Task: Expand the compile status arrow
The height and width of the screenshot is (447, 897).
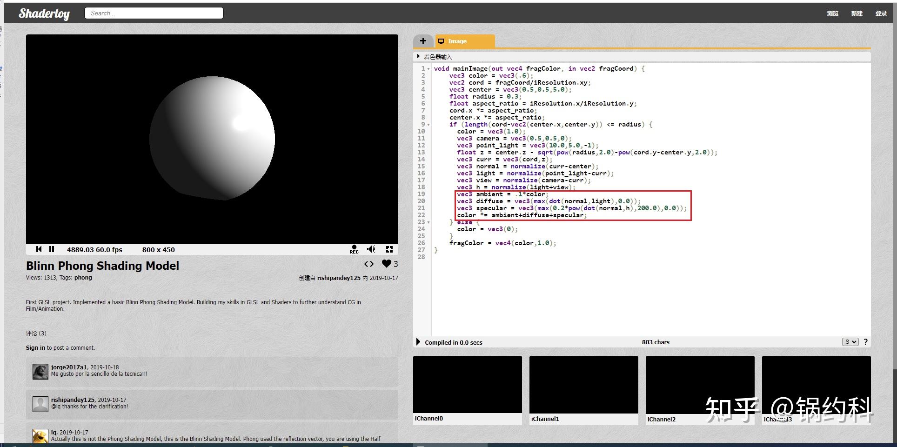Action: coord(418,342)
